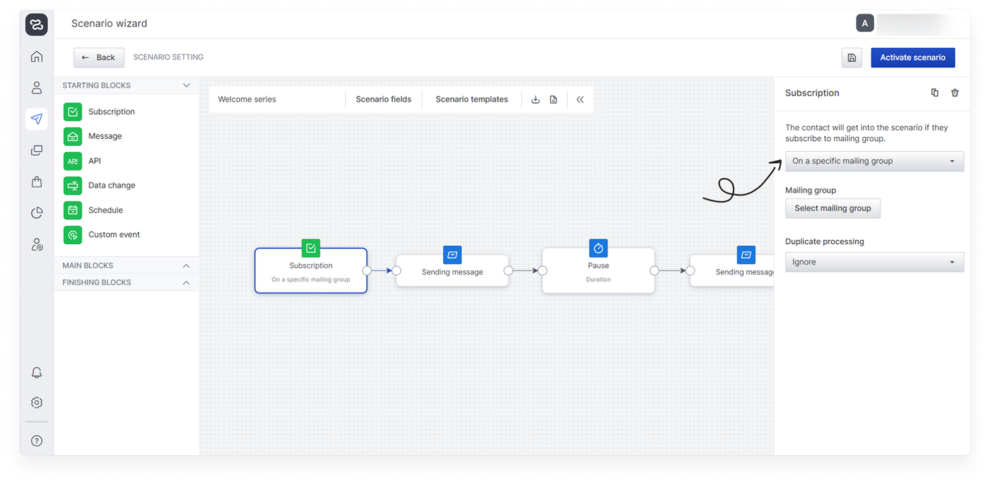Collapse the toolbar with double-chevron icon
Image resolution: width=990 pixels, height=485 pixels.
pos(580,99)
